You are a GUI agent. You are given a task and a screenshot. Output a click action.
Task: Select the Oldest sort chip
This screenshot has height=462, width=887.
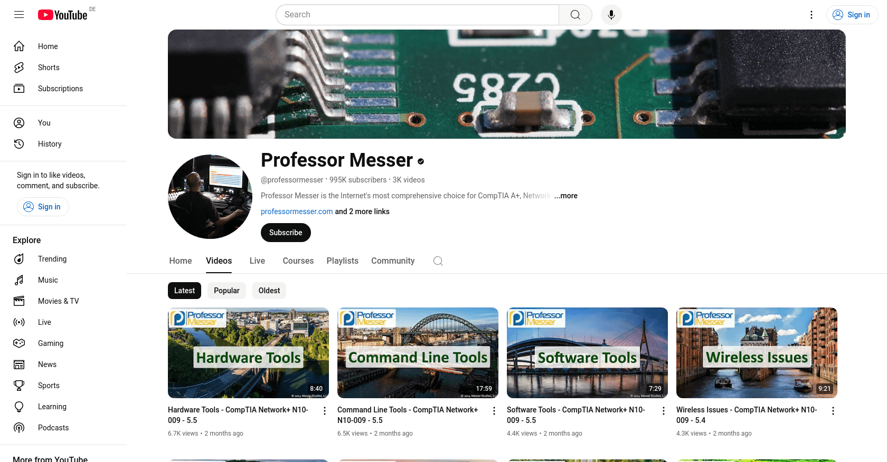coord(269,291)
